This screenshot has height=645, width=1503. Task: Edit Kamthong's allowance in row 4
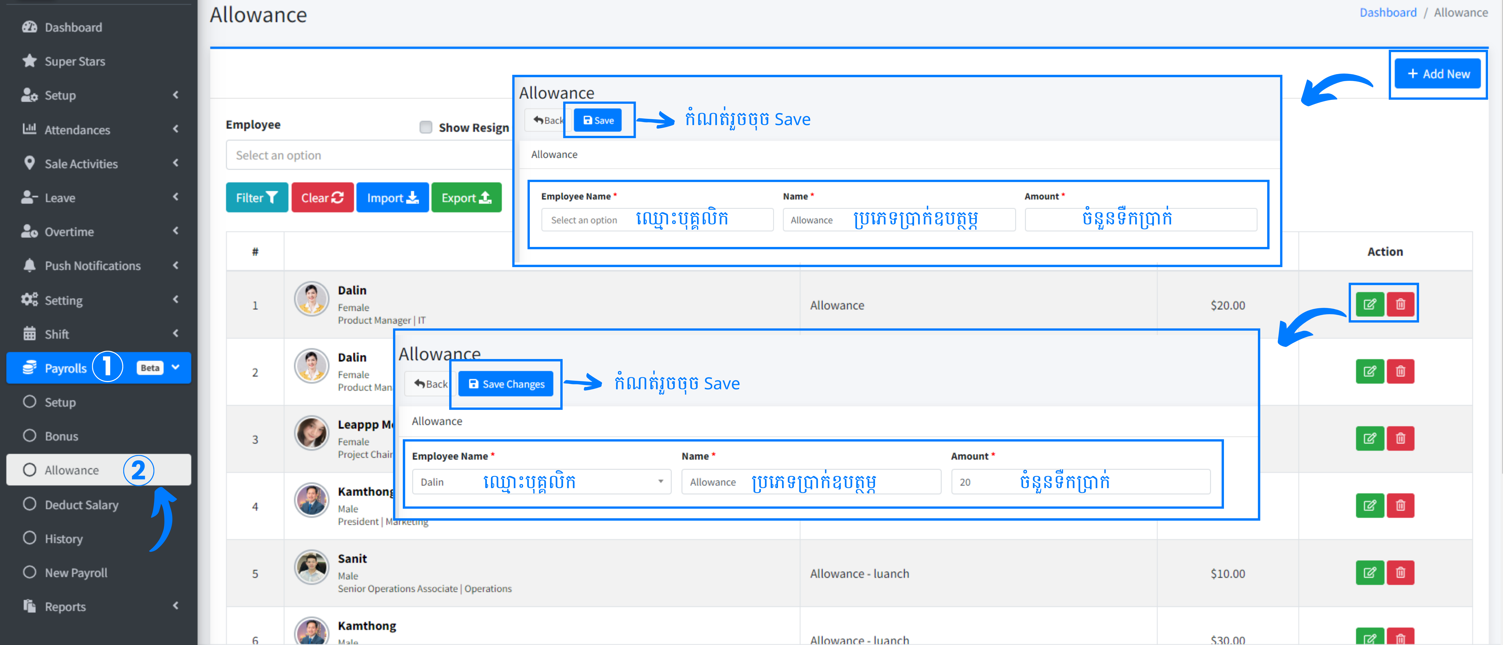[1369, 505]
